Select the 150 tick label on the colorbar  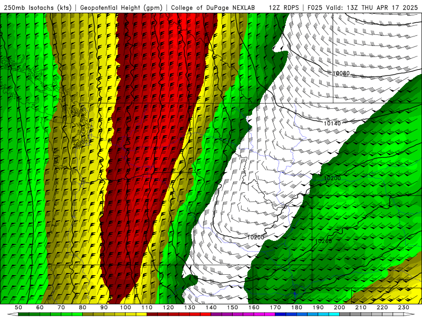point(233,307)
